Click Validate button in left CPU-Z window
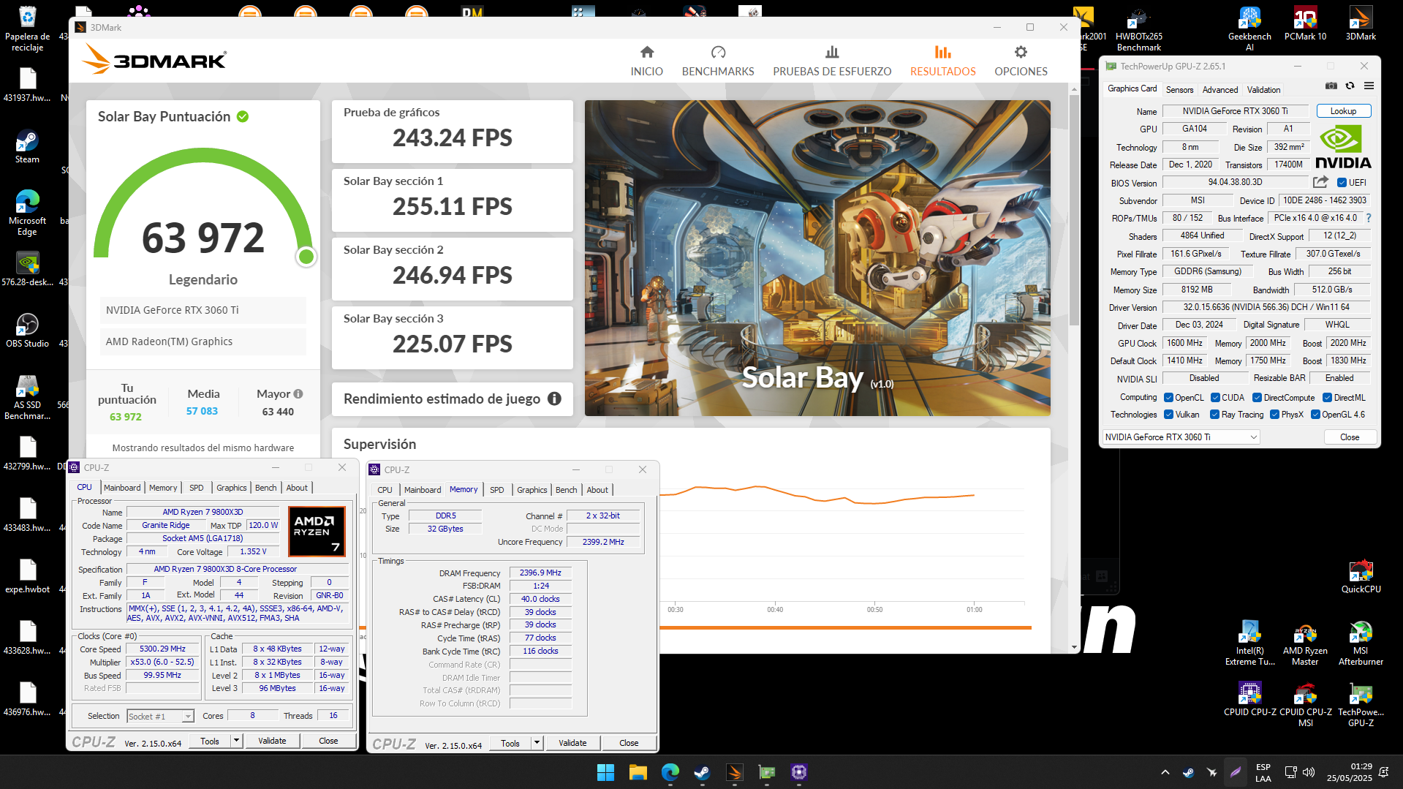 point(272,741)
